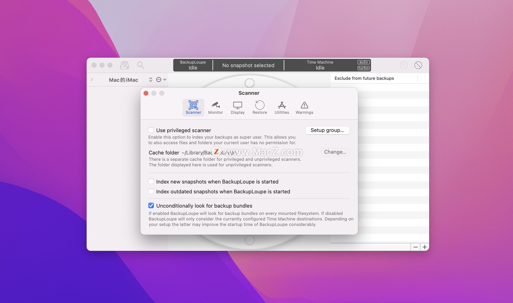
Task: Click the BackupLoupe Idle status section
Action: coord(193,65)
